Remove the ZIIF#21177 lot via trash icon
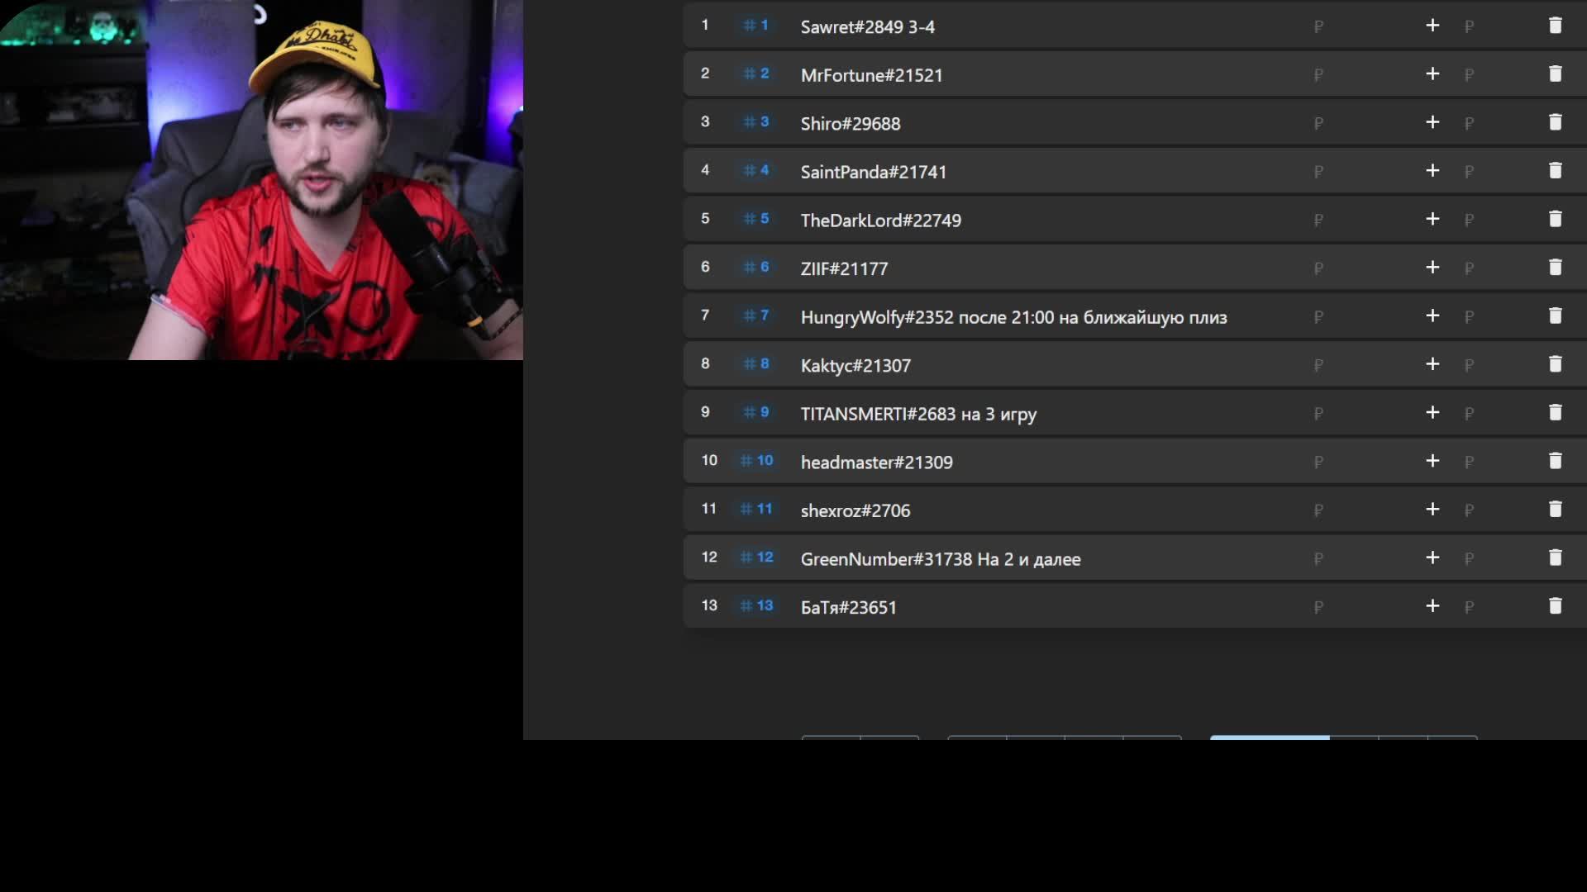The height and width of the screenshot is (892, 1587). click(1555, 268)
